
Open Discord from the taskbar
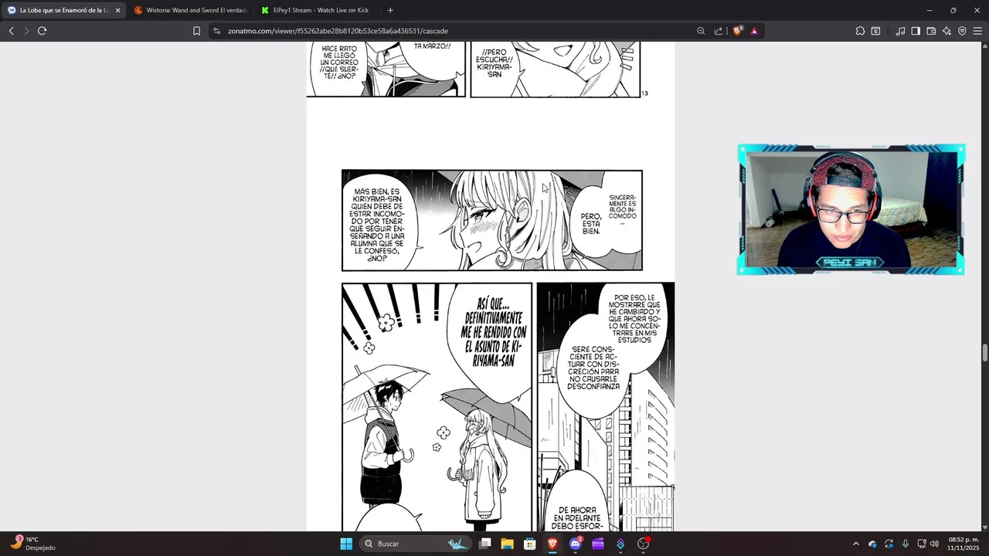[x=575, y=544]
